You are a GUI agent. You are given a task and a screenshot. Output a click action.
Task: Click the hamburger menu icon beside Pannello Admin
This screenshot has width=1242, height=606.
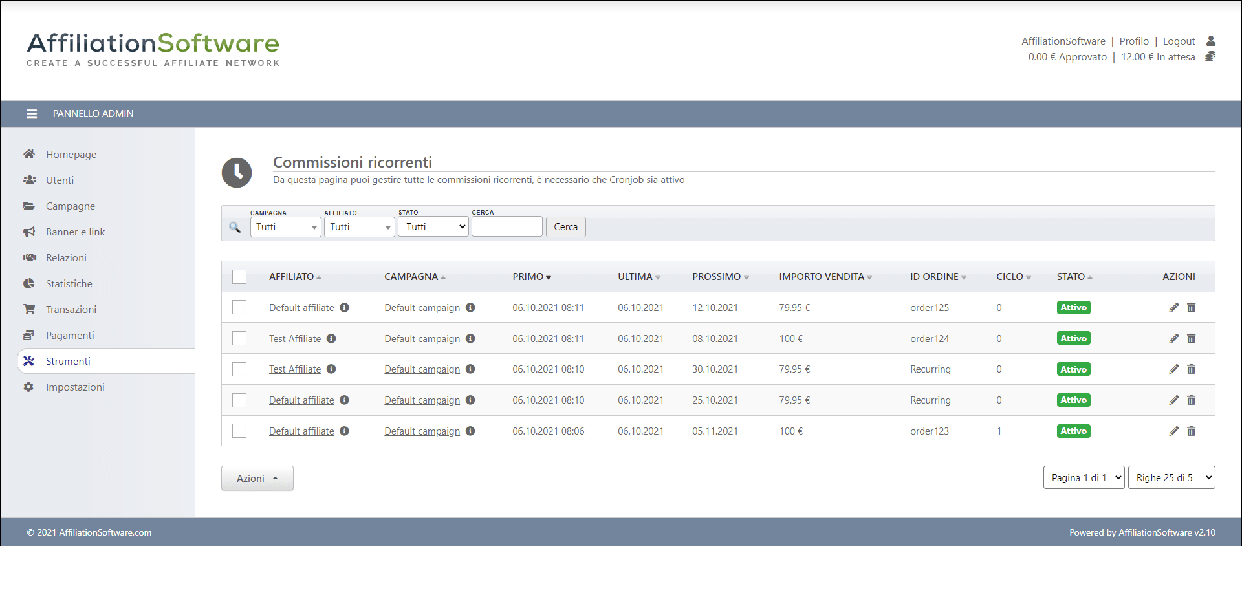31,114
